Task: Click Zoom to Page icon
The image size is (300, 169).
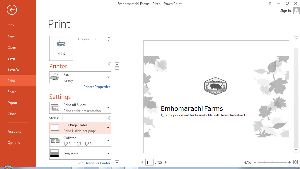Action: click(295, 162)
